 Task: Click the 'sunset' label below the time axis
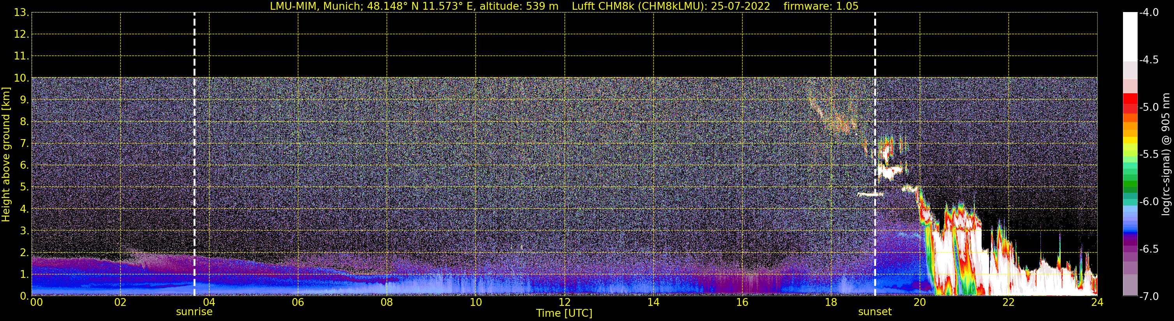click(x=875, y=312)
